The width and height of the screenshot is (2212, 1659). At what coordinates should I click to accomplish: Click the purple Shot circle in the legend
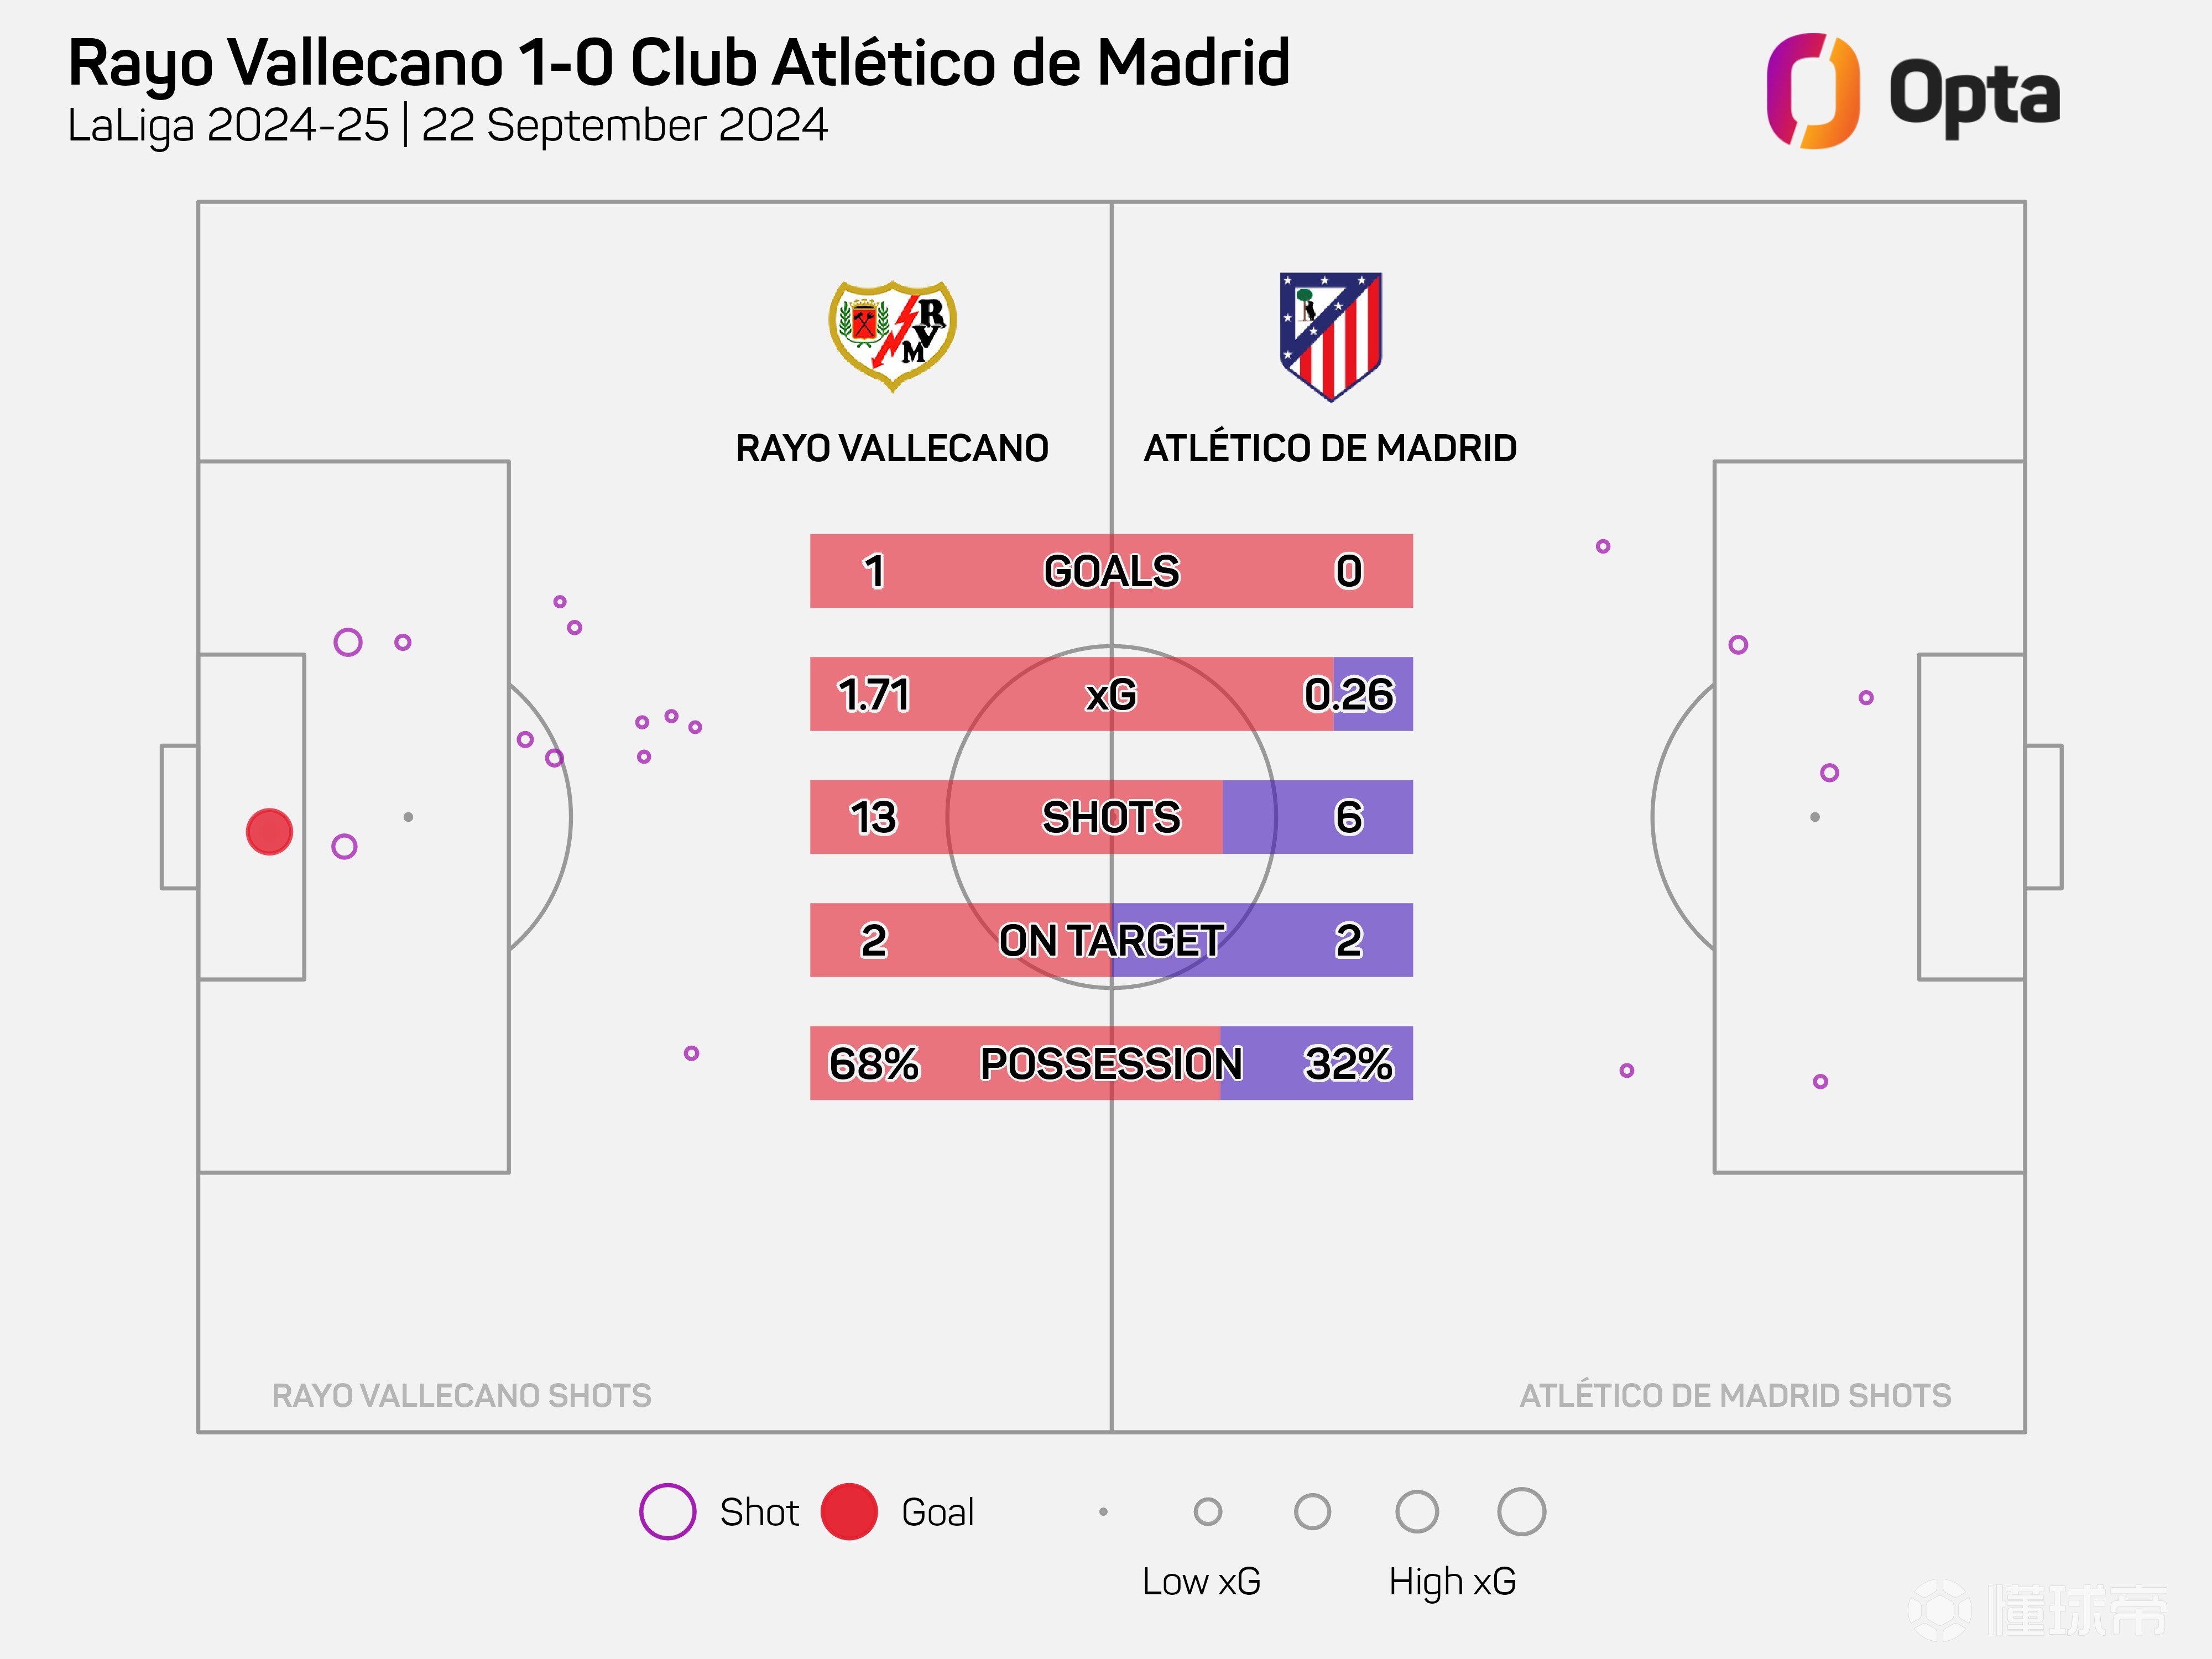click(667, 1511)
